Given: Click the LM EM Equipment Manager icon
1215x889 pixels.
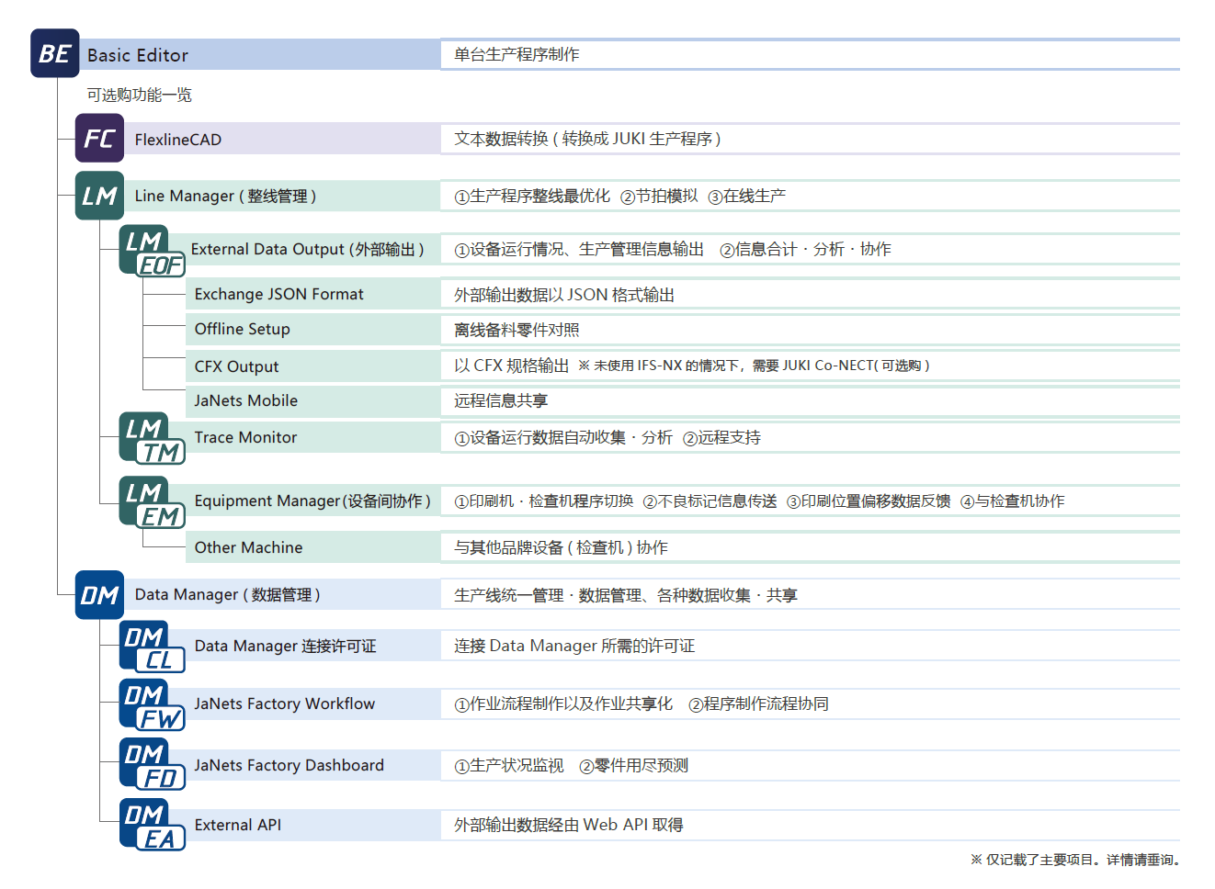Looking at the screenshot, I should click(152, 502).
